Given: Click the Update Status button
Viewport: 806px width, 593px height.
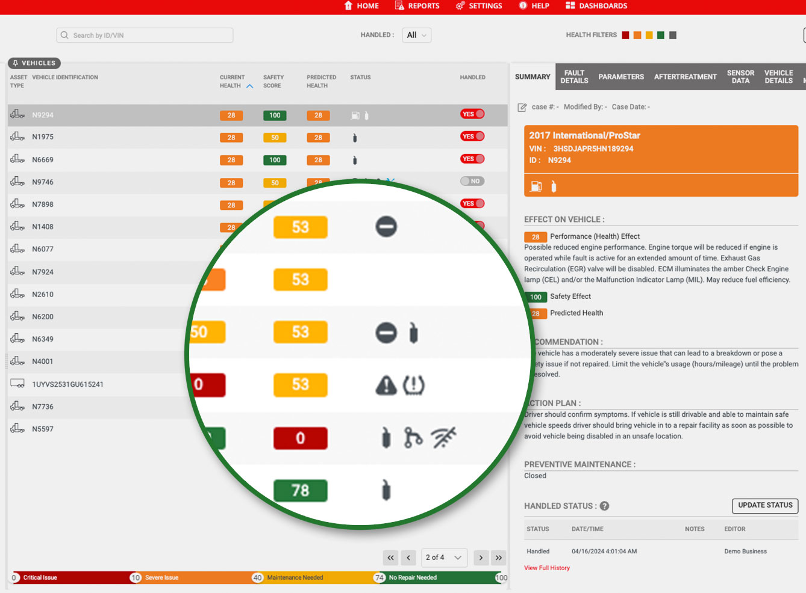Looking at the screenshot, I should (x=764, y=505).
